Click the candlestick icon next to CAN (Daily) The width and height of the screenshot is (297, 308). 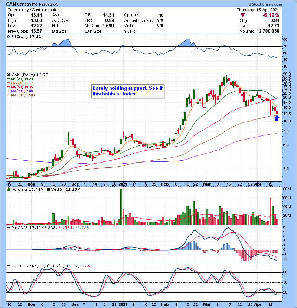click(9, 75)
